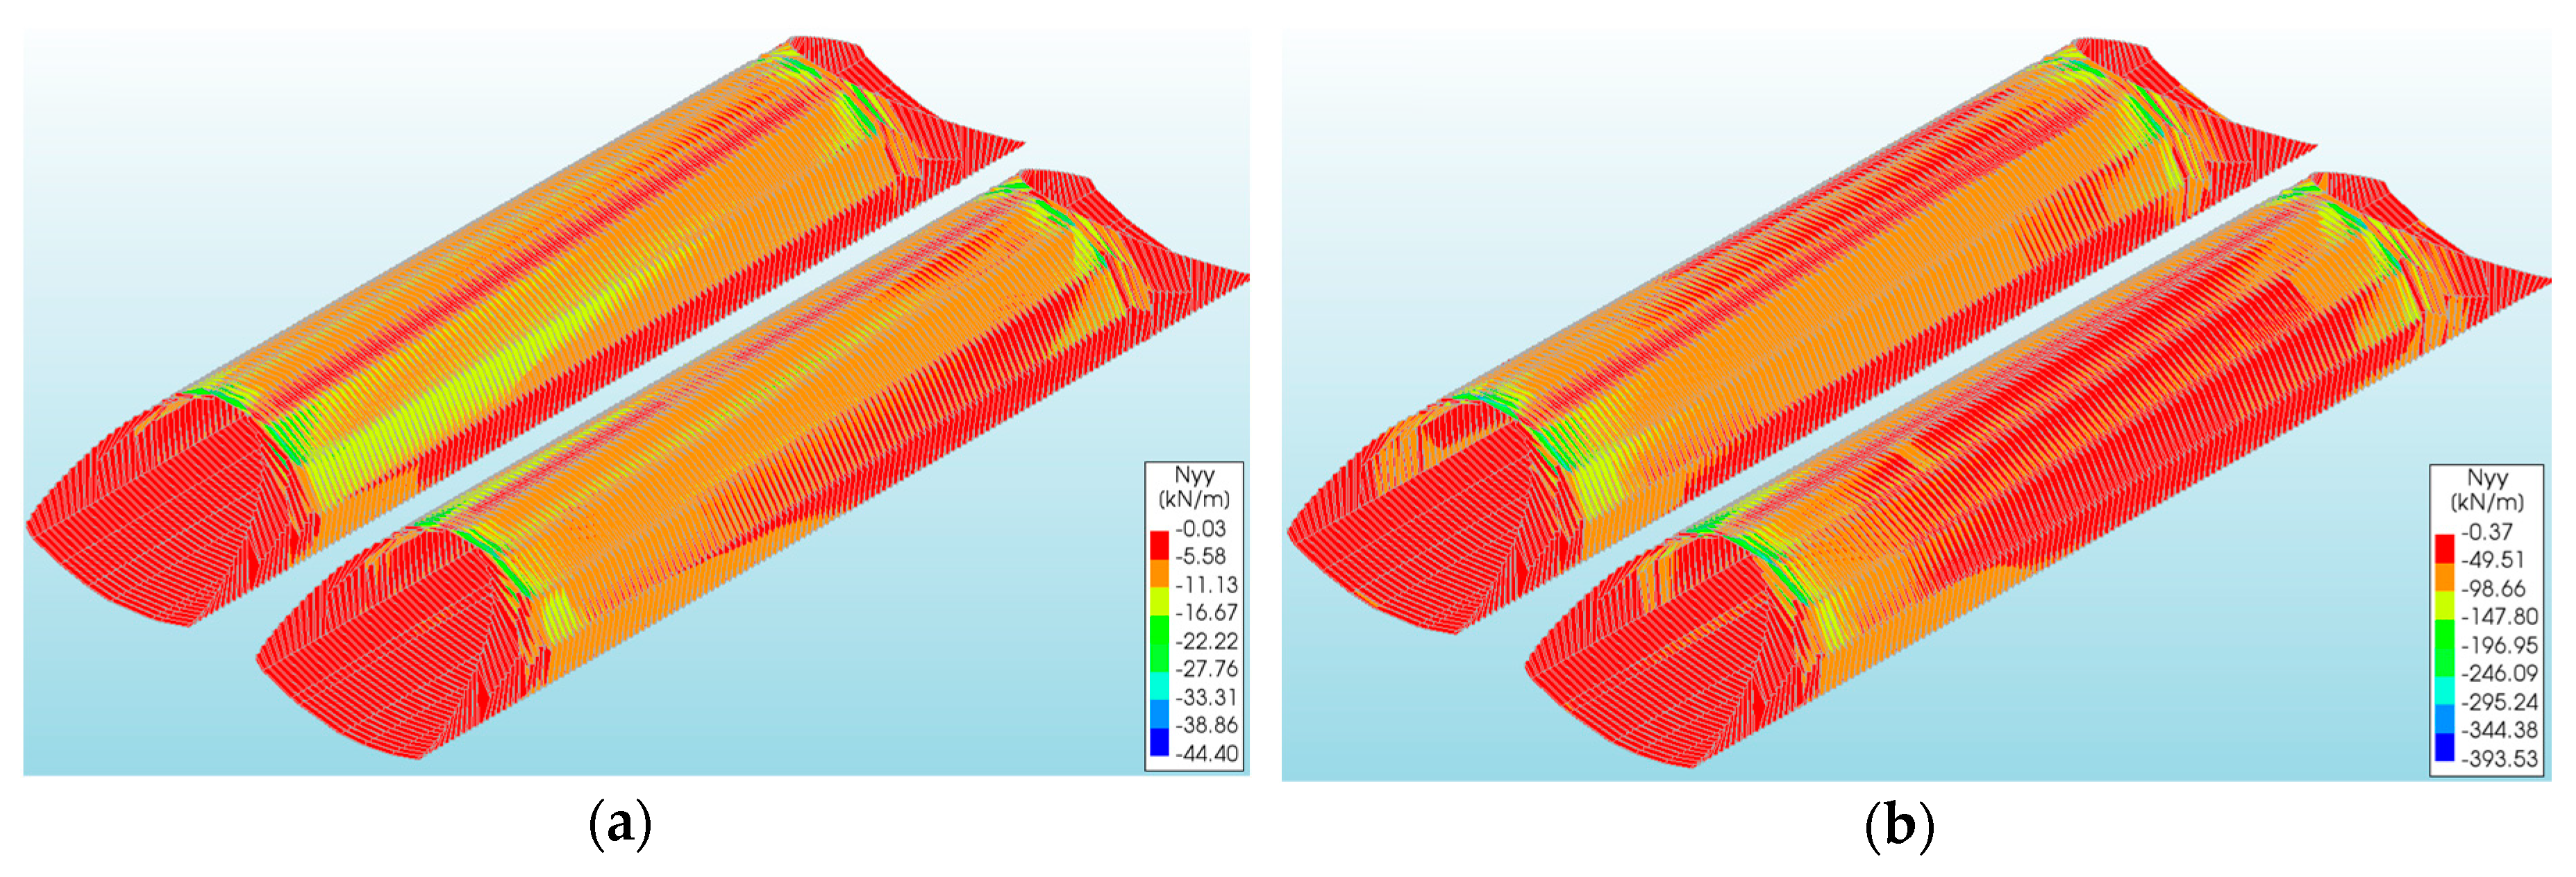Click the -98.66 label in right legend

click(2494, 588)
